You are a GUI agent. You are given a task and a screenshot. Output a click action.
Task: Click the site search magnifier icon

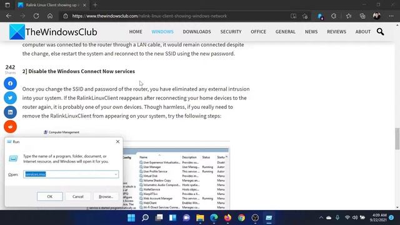point(381,32)
